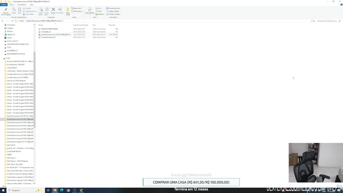
Task: Open the Grand Theft Auto IV folder
Action: coord(14,151)
